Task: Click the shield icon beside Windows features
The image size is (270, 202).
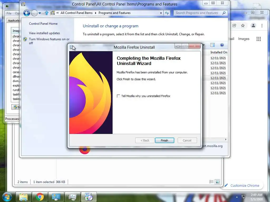Action: 25,39
